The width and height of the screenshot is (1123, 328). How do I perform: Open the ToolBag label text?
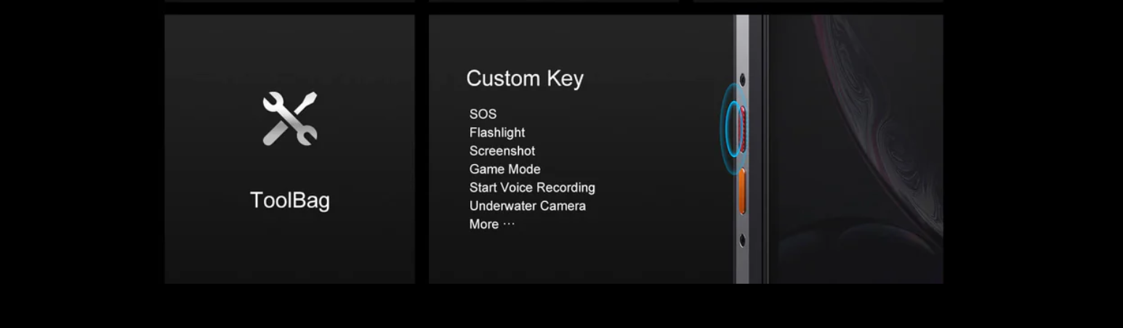[x=290, y=200]
